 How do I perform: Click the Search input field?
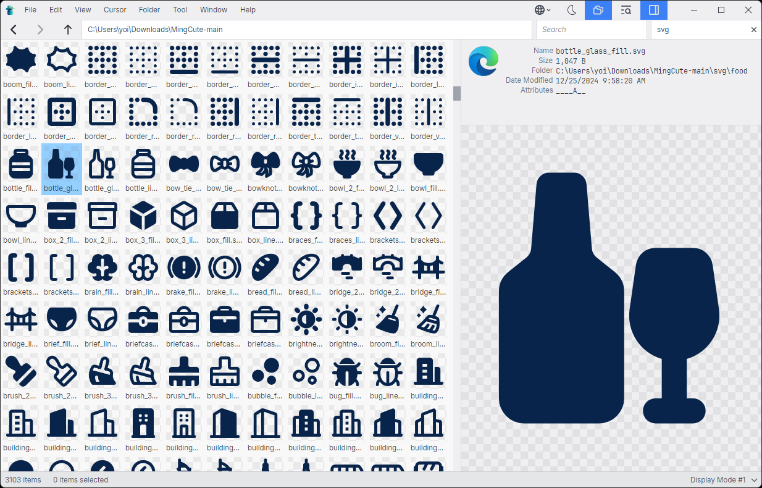(591, 30)
